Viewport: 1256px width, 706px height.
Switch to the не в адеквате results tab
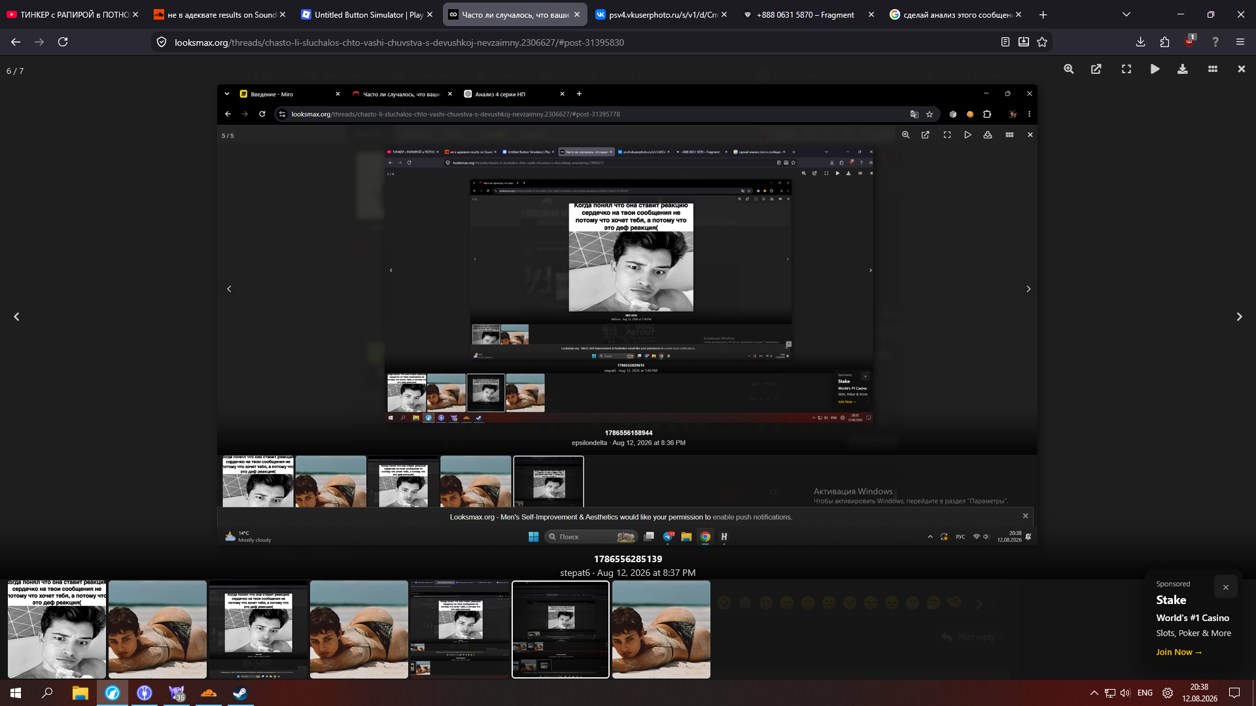point(220,14)
